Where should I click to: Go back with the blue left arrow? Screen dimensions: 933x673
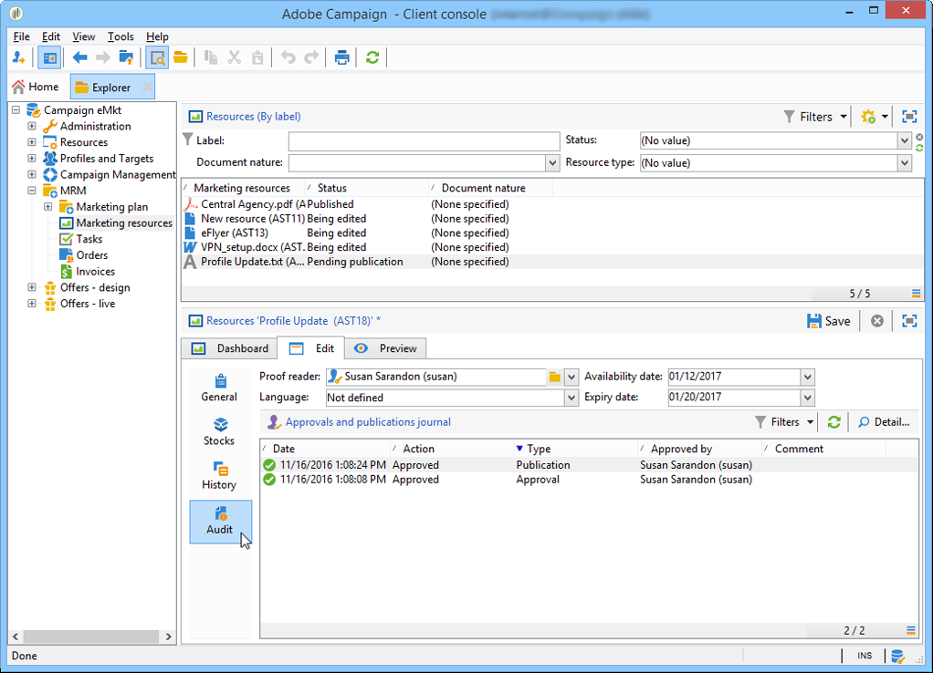pyautogui.click(x=79, y=57)
